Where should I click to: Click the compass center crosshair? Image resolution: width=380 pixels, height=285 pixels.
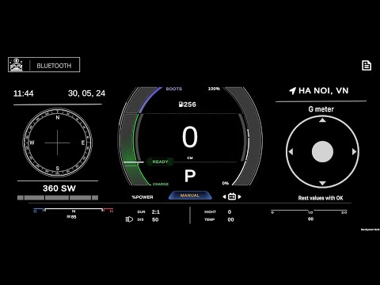(x=57, y=142)
